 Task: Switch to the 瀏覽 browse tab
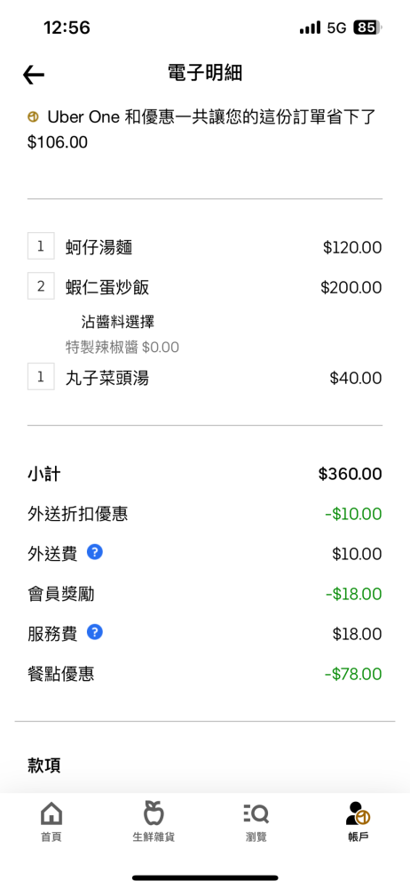(256, 821)
